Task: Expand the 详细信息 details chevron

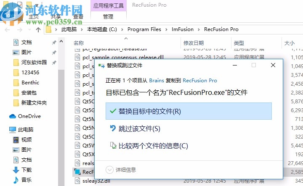Action: click(109, 170)
